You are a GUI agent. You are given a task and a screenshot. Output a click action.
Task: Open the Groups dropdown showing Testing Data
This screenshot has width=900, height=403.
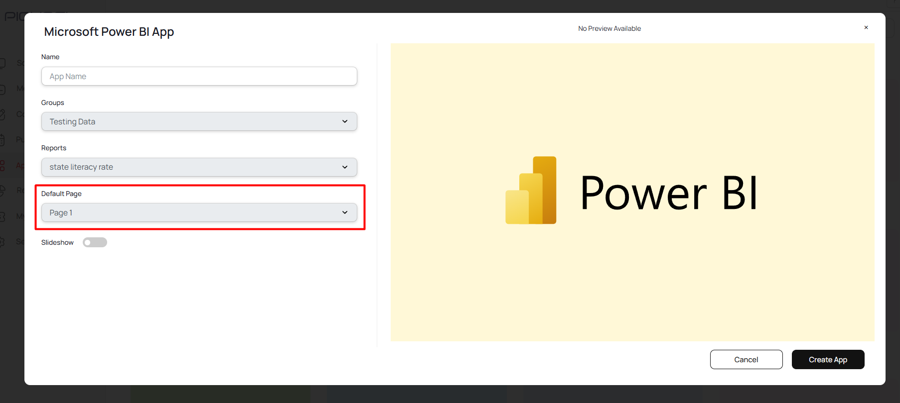(199, 121)
